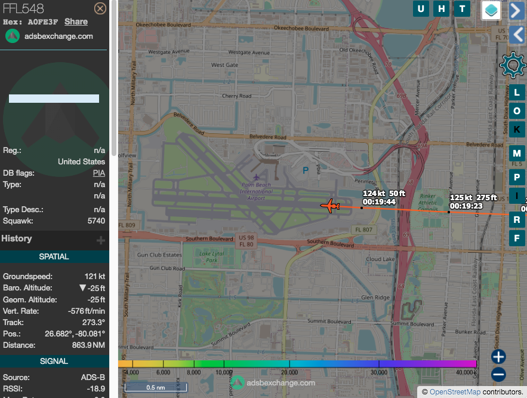This screenshot has height=398, width=527.
Task: Toggle the P map button
Action: [517, 177]
